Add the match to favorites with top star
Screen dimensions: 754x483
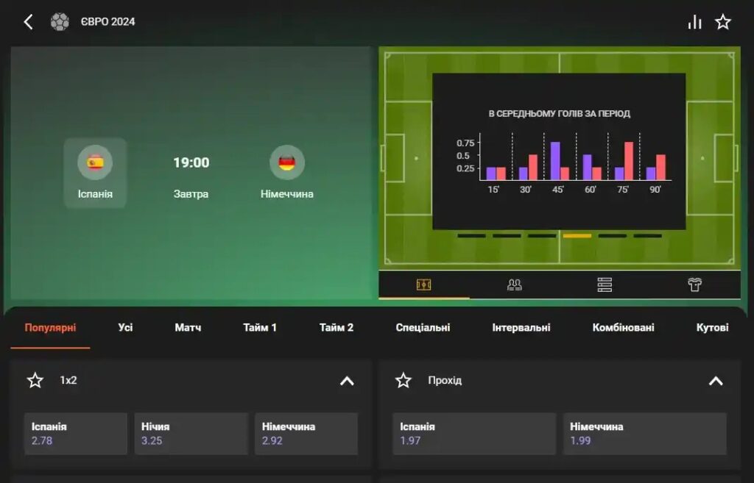(x=723, y=21)
